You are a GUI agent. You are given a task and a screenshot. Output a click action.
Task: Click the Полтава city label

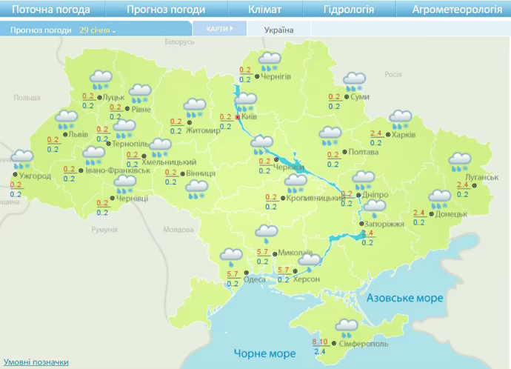click(364, 153)
